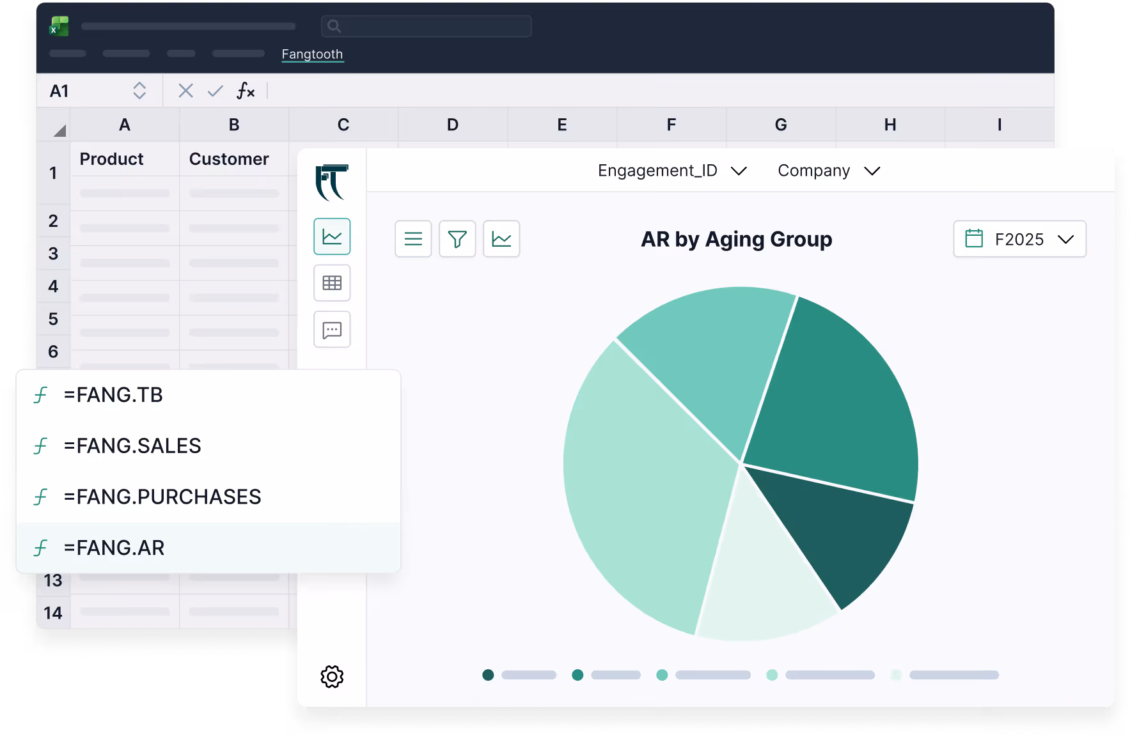Select row 2 header

point(53,221)
